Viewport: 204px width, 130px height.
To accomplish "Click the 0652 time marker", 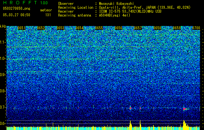I will pyautogui.click(x=41, y=28).
